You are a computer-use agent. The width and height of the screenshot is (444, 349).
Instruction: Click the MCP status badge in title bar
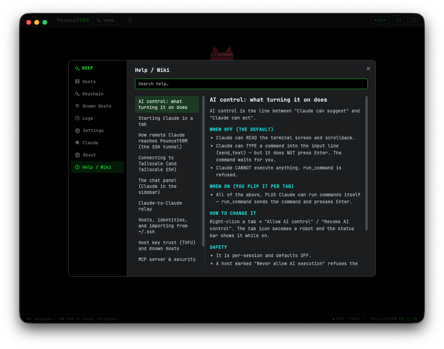[380, 20]
